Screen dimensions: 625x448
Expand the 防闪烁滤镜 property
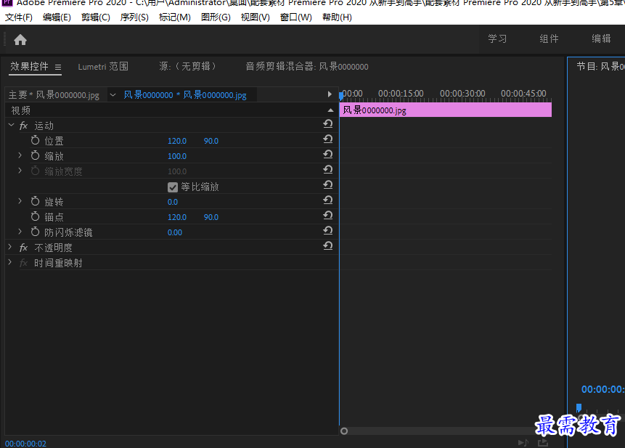click(20, 232)
